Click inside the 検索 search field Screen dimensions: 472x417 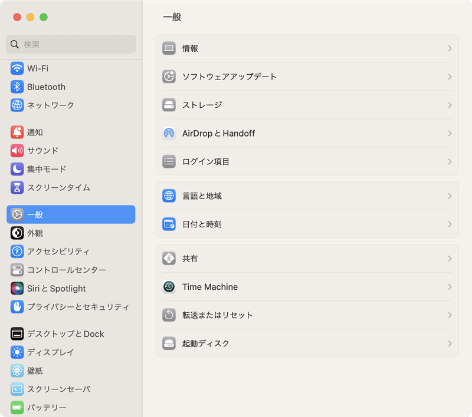coord(71,44)
